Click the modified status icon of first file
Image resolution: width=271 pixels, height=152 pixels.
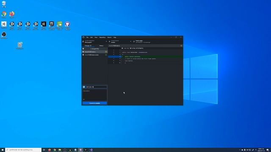pyautogui.click(x=106, y=52)
